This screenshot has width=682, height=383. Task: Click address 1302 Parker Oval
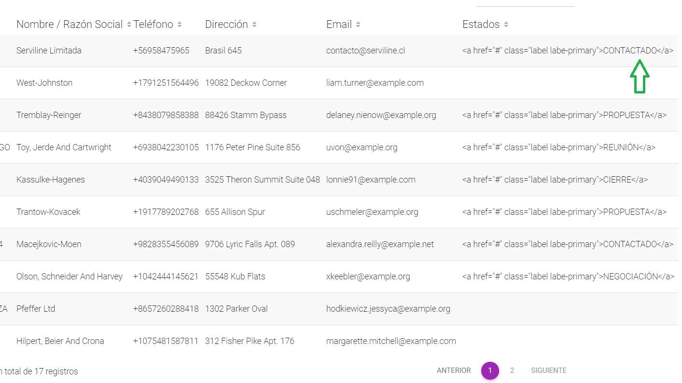(237, 309)
